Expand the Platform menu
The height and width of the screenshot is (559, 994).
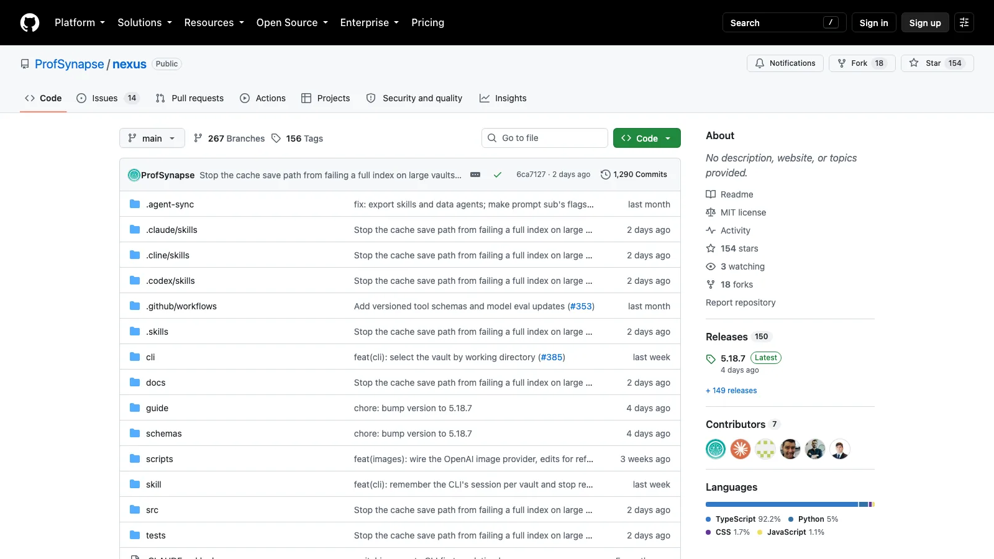tap(80, 22)
